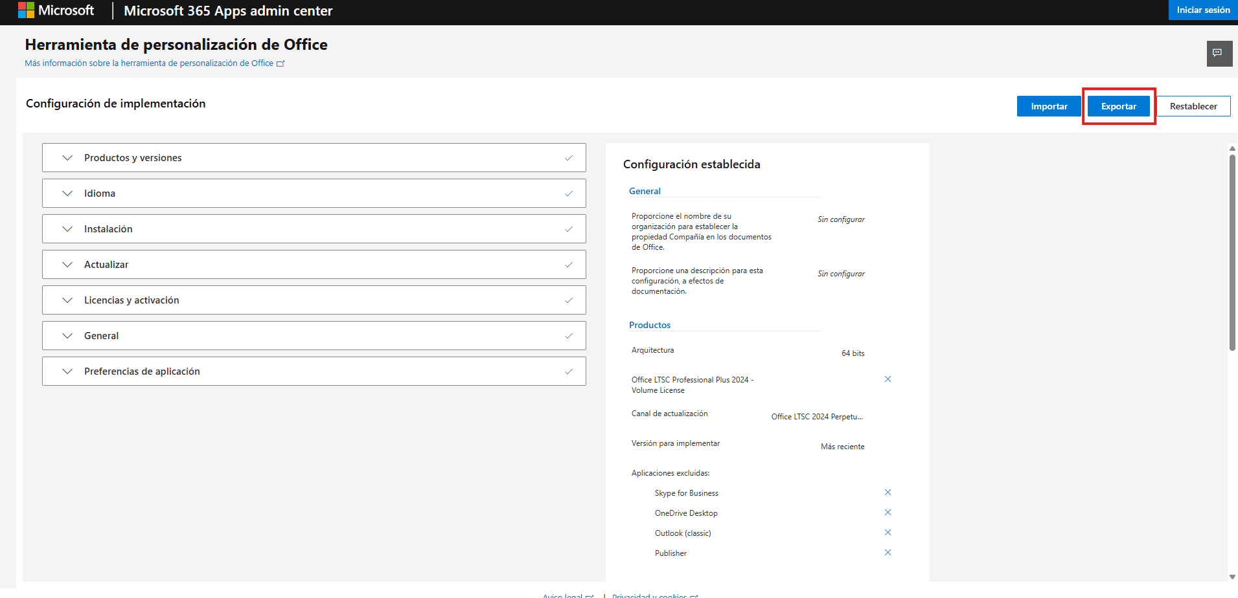Click 'Configuración establecida' heading
The width and height of the screenshot is (1238, 598).
point(692,164)
